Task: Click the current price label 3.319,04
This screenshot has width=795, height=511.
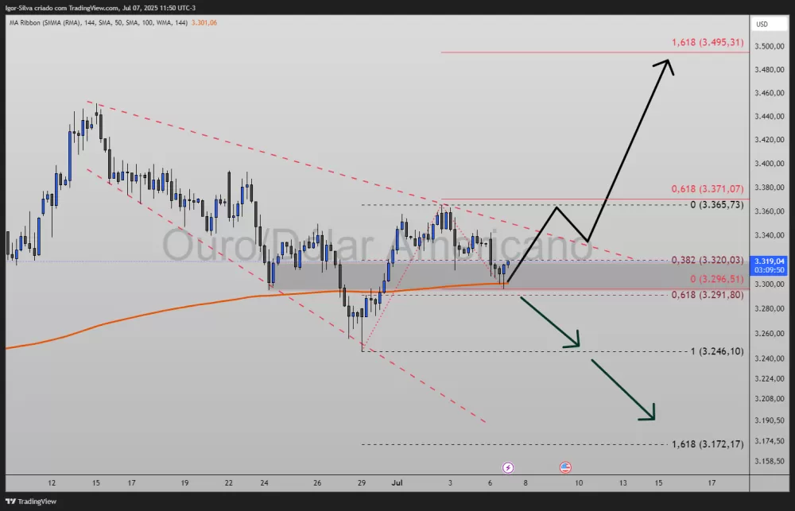Action: [770, 261]
